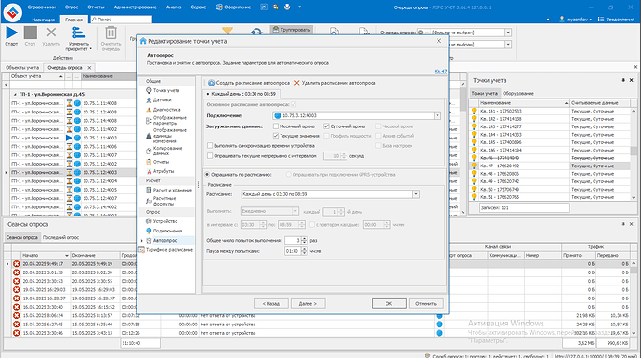Collapse the ГП-1 ул.Воронинская д.45 group
The image size is (641, 358).
[x=15, y=95]
